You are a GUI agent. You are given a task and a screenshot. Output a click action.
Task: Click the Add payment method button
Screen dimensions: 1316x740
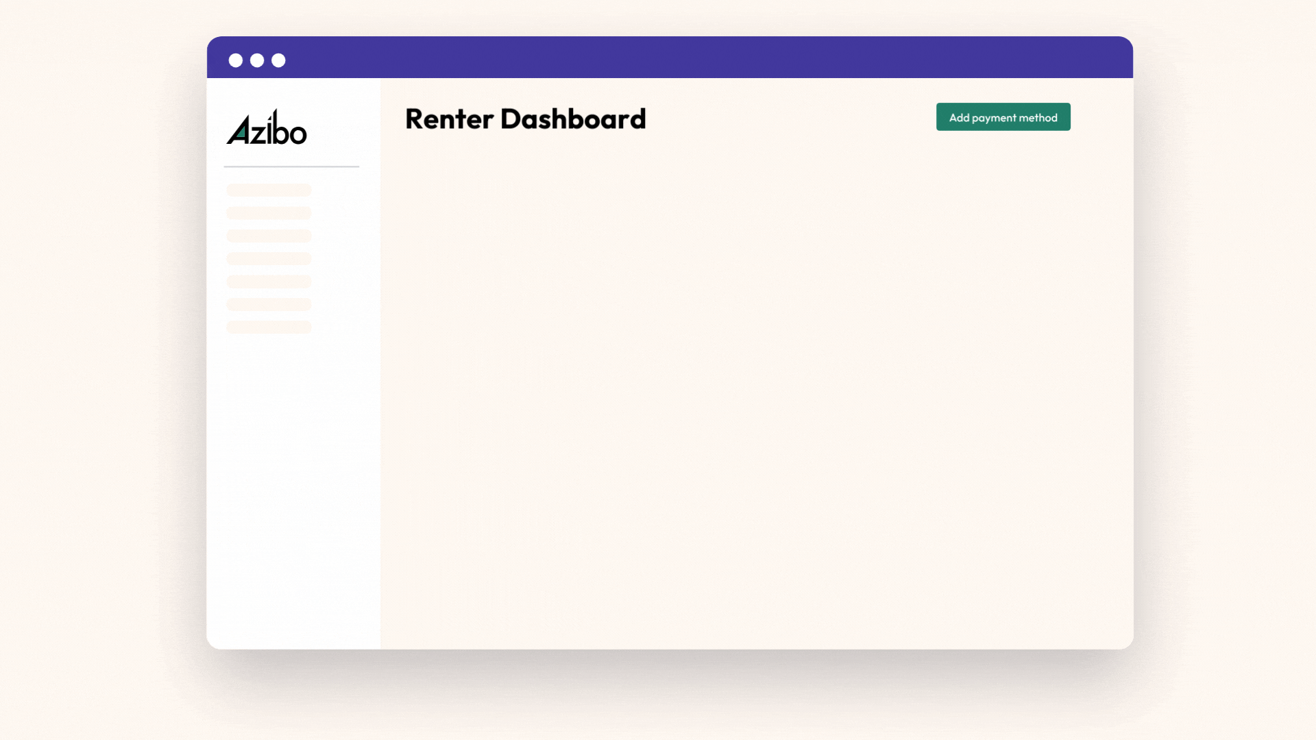click(x=1003, y=116)
